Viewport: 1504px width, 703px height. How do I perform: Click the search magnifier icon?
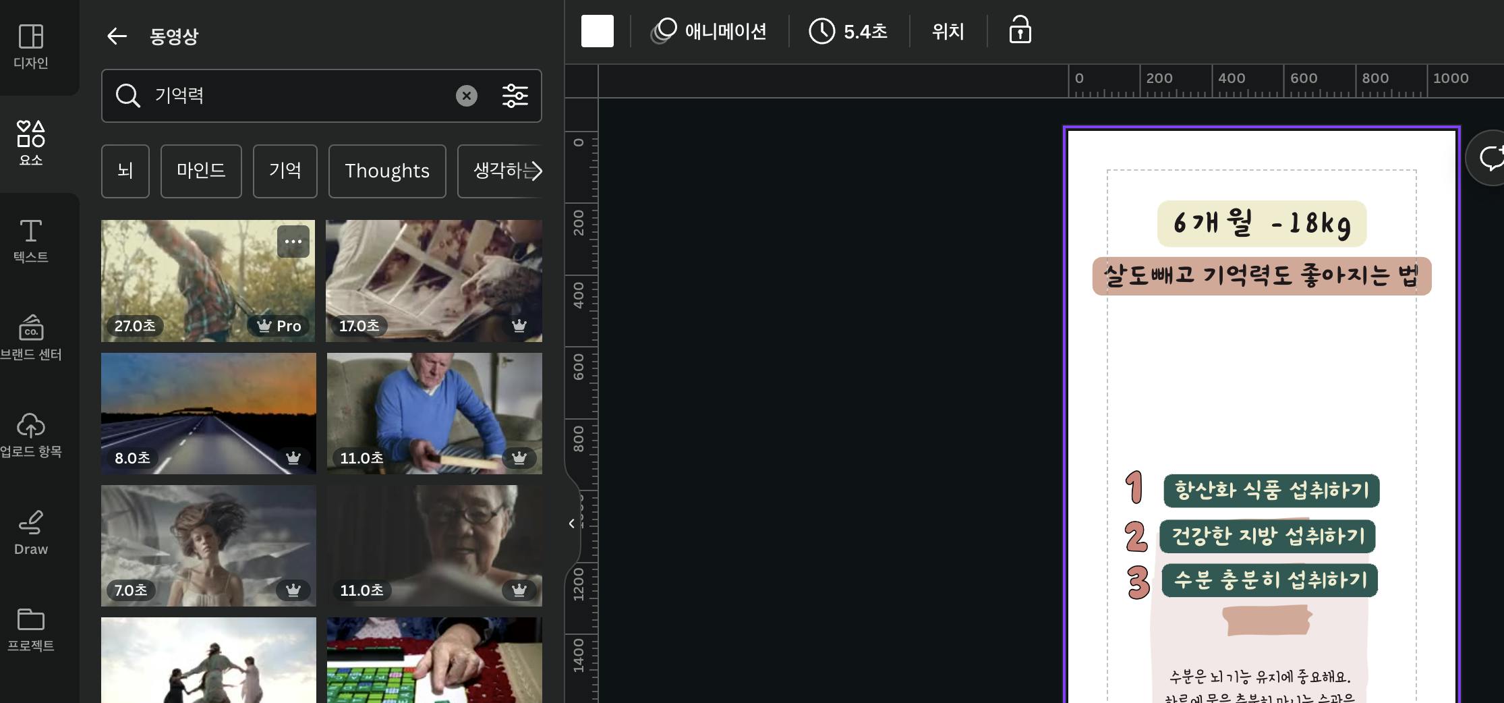127,96
